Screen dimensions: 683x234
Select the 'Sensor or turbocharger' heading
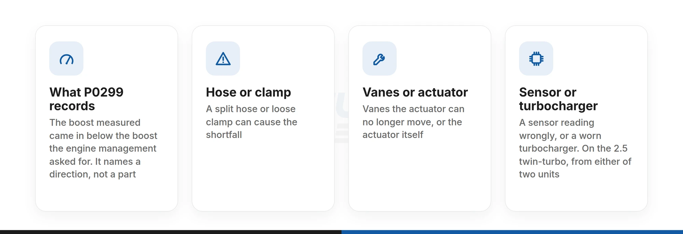(558, 99)
